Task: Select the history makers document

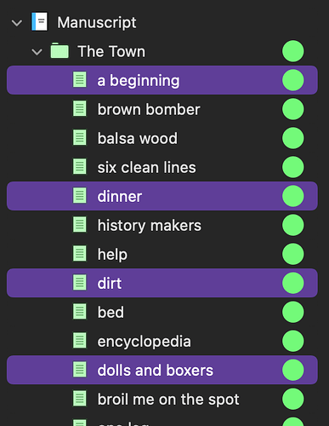Action: coord(162,225)
